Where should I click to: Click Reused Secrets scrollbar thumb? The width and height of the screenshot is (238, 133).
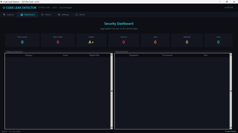[x=231, y=91]
